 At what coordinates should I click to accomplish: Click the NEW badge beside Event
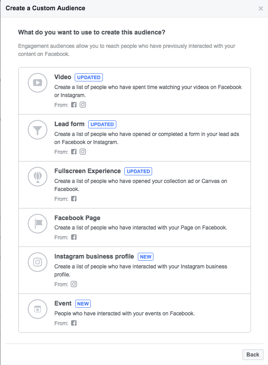pyautogui.click(x=83, y=304)
